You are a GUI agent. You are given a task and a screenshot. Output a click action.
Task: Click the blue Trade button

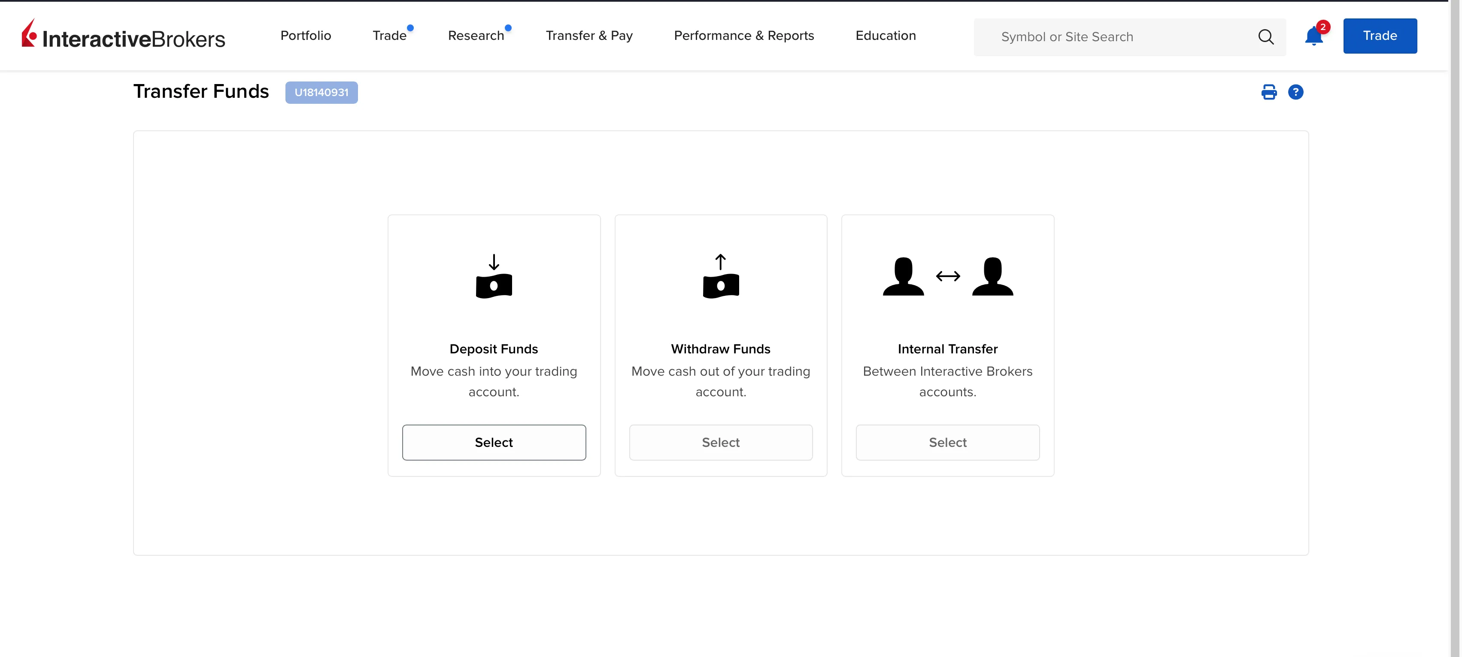coord(1380,36)
